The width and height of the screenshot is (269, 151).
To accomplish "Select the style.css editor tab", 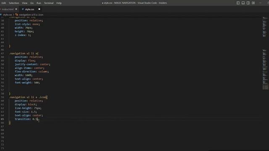I will pos(29,9).
